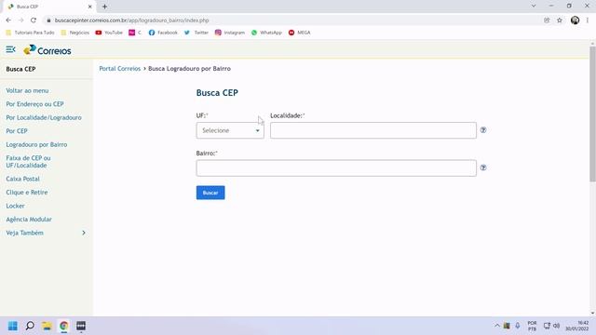This screenshot has height=335, width=596.
Task: Open Chrome profile avatar
Action: [x=575, y=20]
